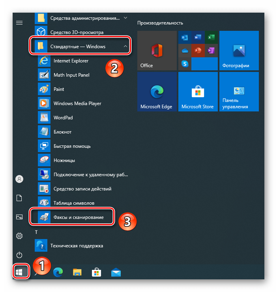Click the Windows Start button
Screen dimensions: 277x292
coord(19,272)
